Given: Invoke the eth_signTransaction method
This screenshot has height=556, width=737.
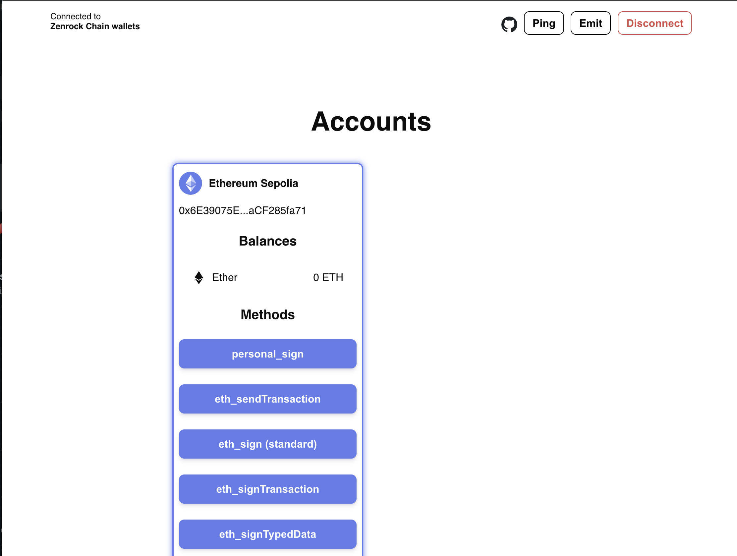Looking at the screenshot, I should click(267, 489).
